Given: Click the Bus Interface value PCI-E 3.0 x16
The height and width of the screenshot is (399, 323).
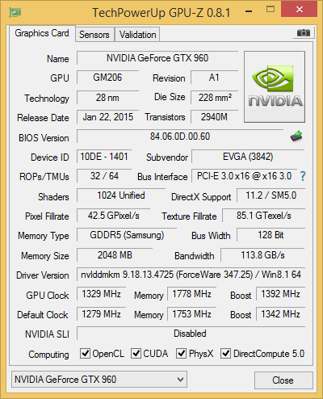Looking at the screenshot, I should tap(244, 176).
